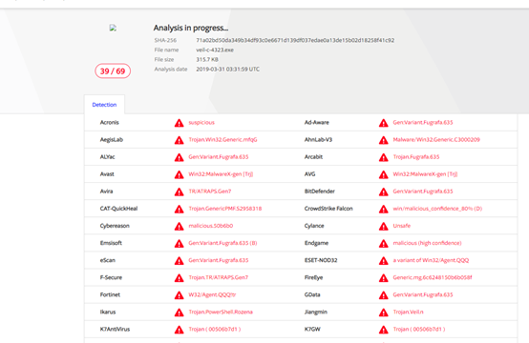
Task: Click the warning icon in the GData row
Action: 384,295
